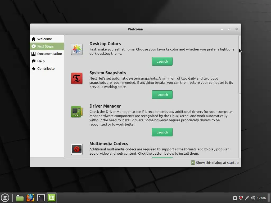Select First Steps in the sidebar
This screenshot has height=203, width=271.
pos(47,46)
